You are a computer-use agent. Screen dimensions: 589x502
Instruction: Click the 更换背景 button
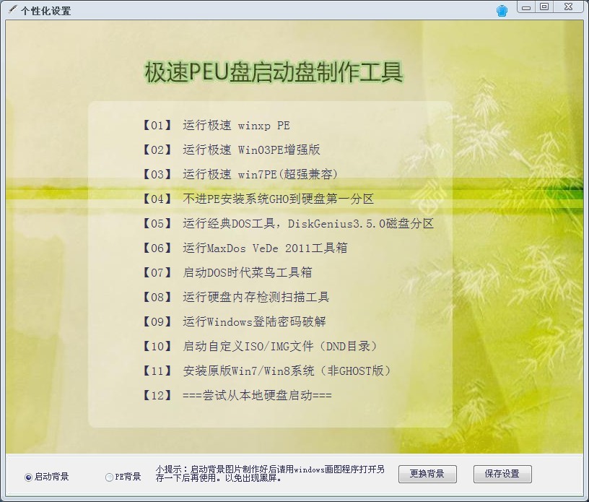pos(427,474)
